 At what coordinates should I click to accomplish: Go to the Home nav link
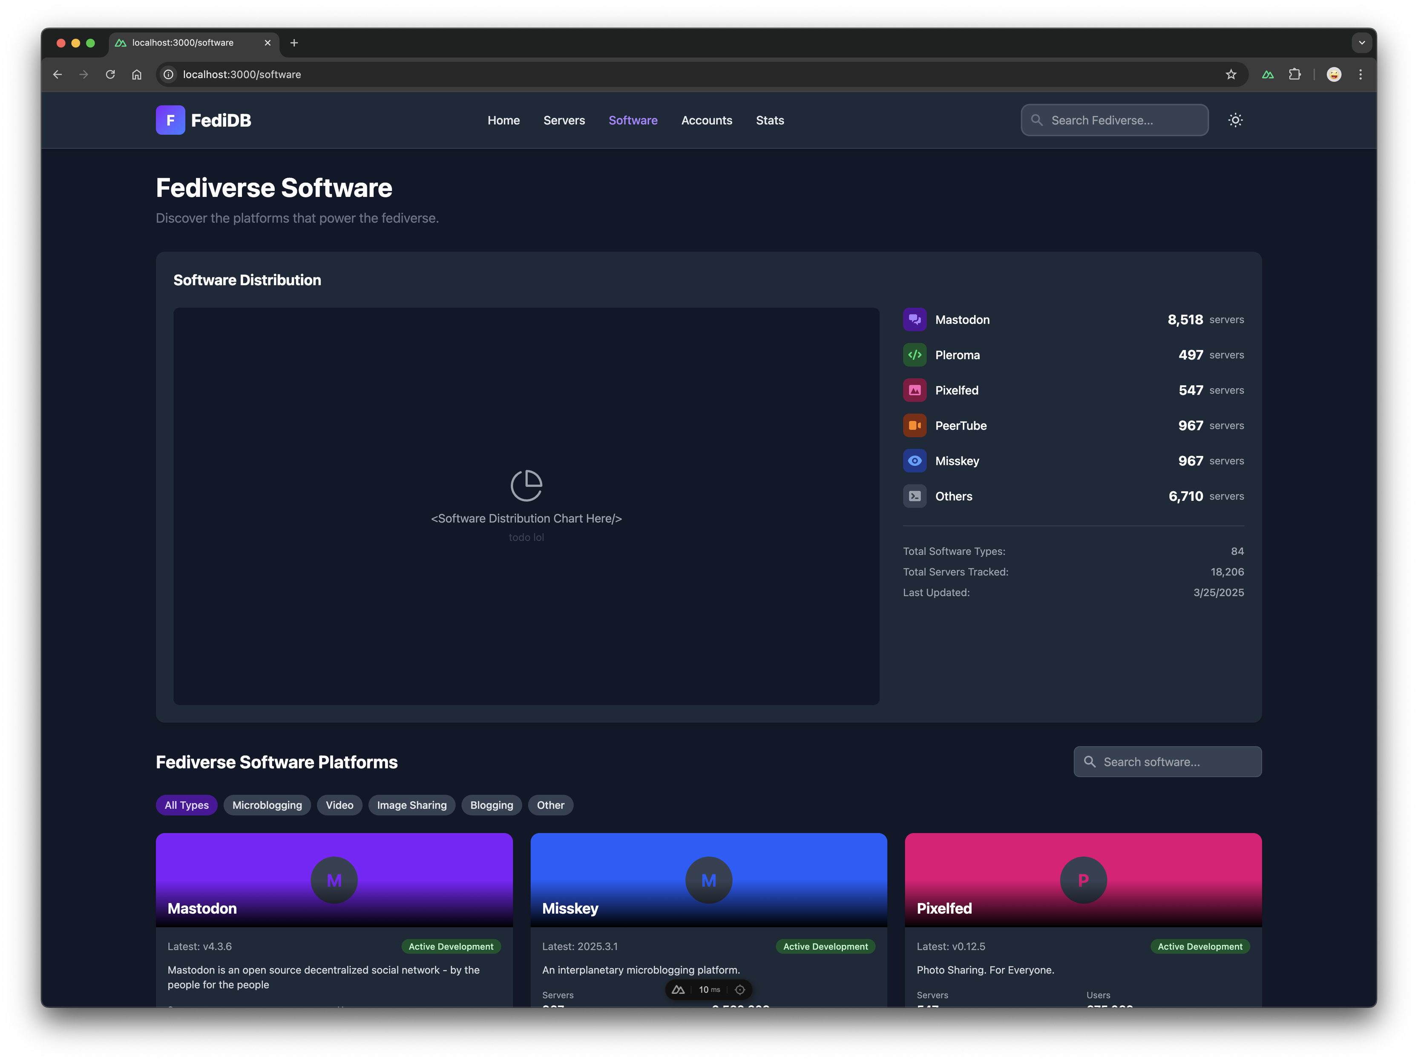[x=503, y=120]
